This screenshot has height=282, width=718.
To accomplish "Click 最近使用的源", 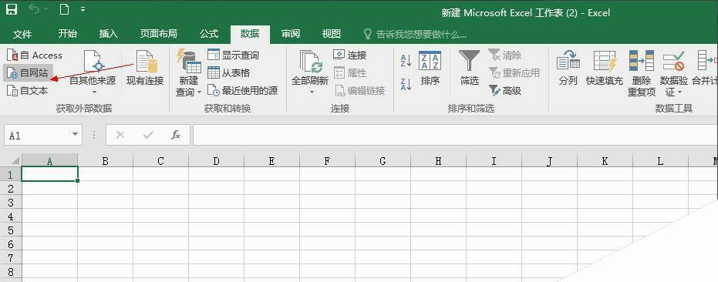I will (242, 91).
